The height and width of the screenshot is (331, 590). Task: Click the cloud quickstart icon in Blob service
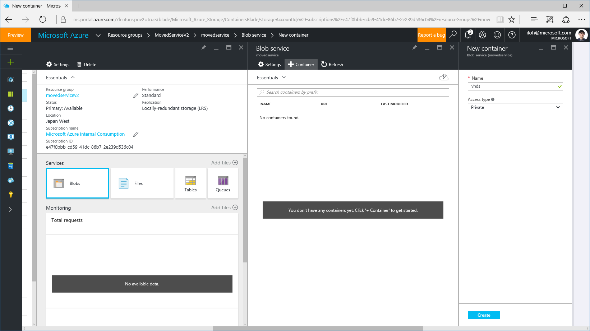click(x=444, y=77)
